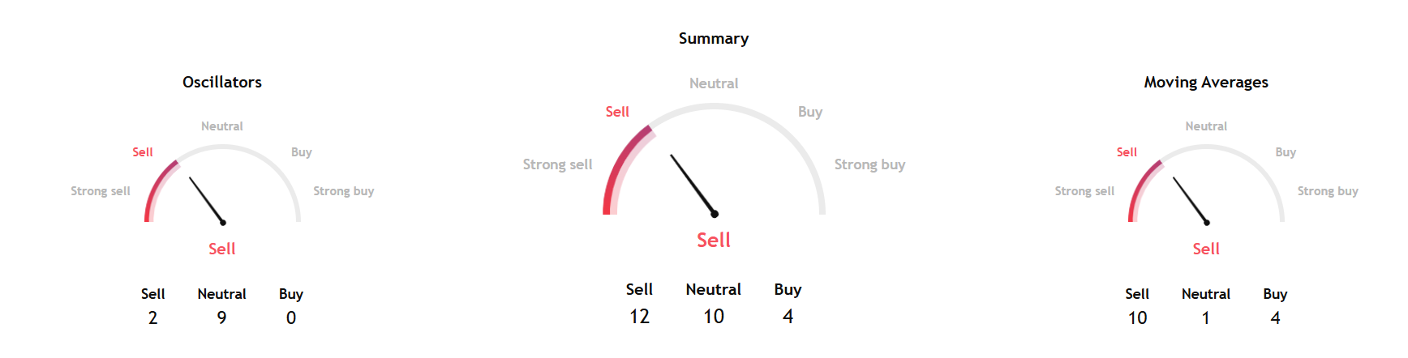
Task: Click Neutral label above Summary gauge
Action: [714, 83]
